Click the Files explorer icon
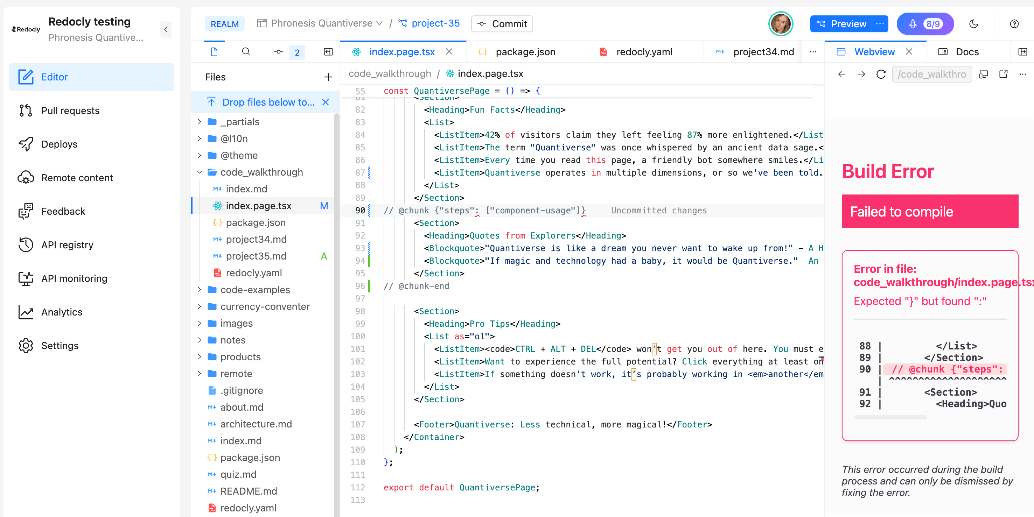Image resolution: width=1034 pixels, height=517 pixels. click(x=214, y=52)
